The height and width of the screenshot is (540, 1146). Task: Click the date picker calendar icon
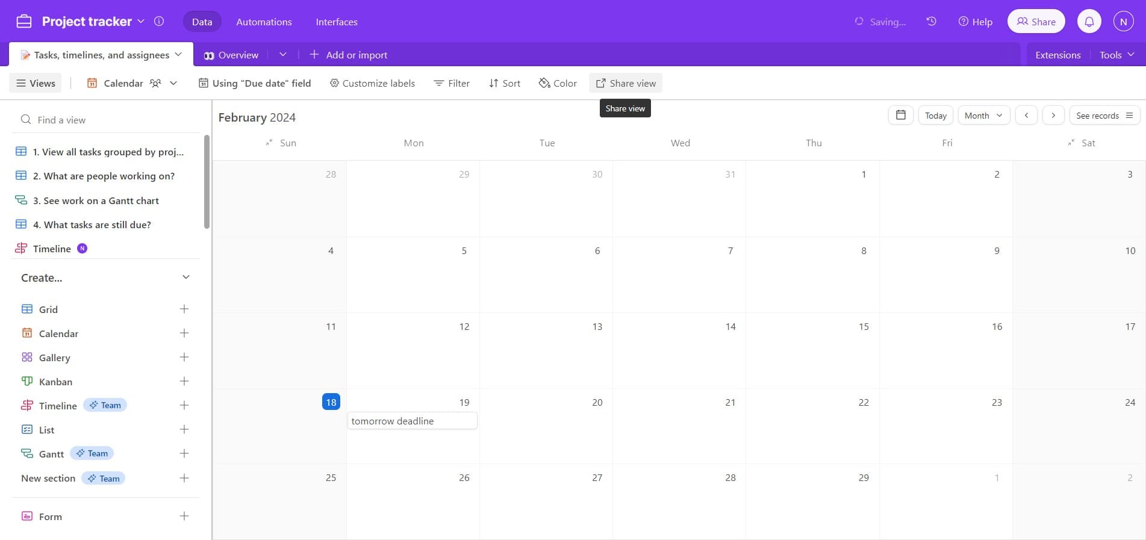[900, 115]
